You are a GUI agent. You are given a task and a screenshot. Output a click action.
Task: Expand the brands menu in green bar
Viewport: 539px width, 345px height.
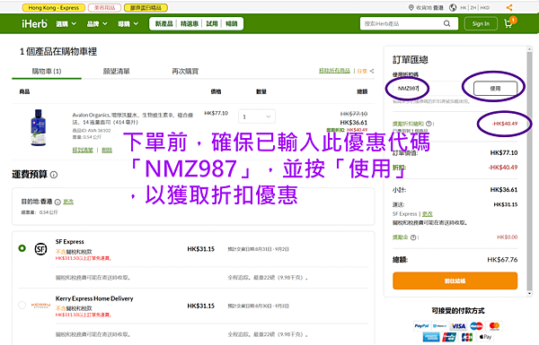coord(97,23)
